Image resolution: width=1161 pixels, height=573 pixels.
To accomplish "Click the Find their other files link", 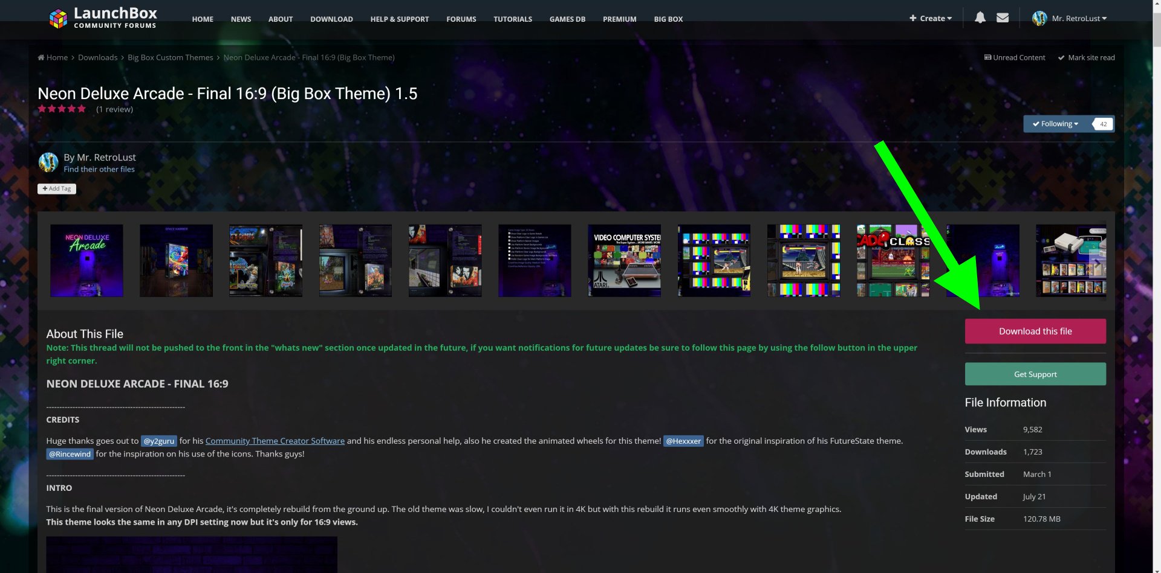I will pos(99,169).
